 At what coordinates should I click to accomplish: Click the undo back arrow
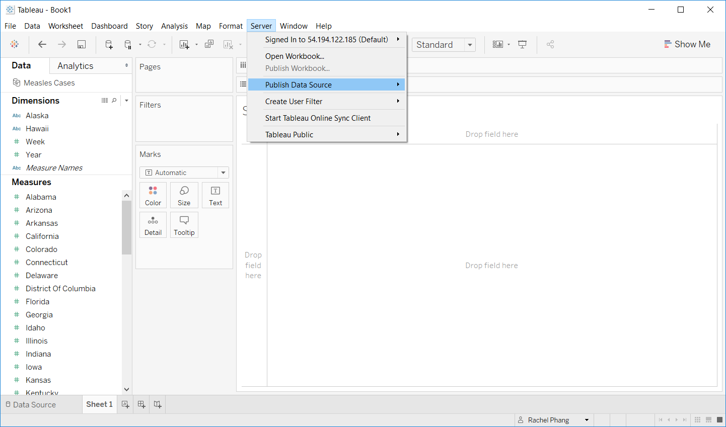click(42, 45)
